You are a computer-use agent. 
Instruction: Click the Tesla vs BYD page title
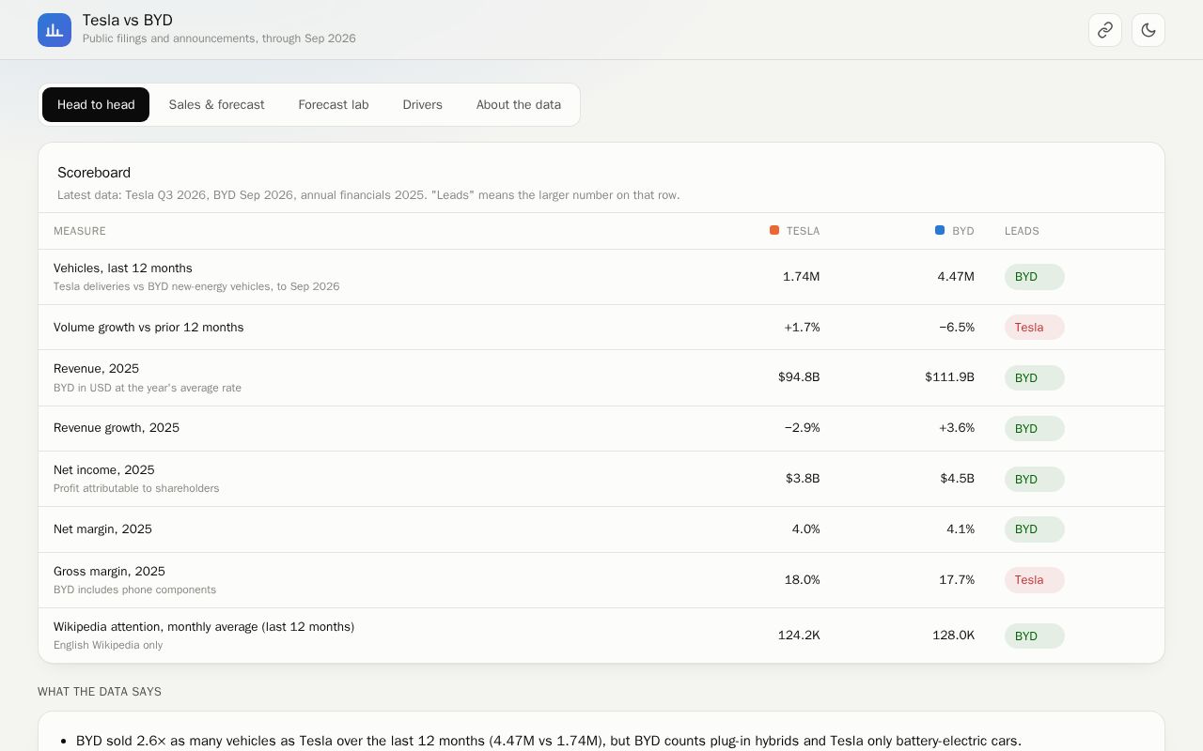(x=128, y=20)
